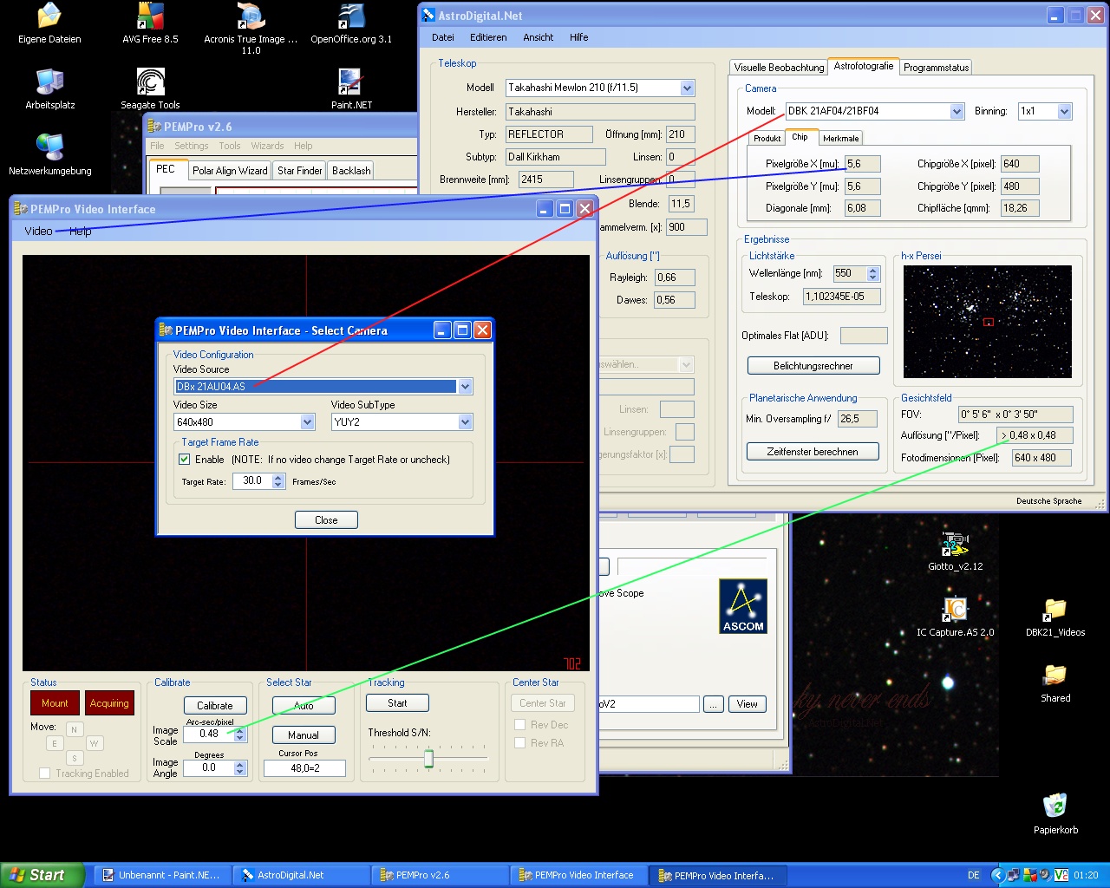Viewport: 1110px width, 888px height.
Task: Click the Manual select star button
Action: [304, 735]
